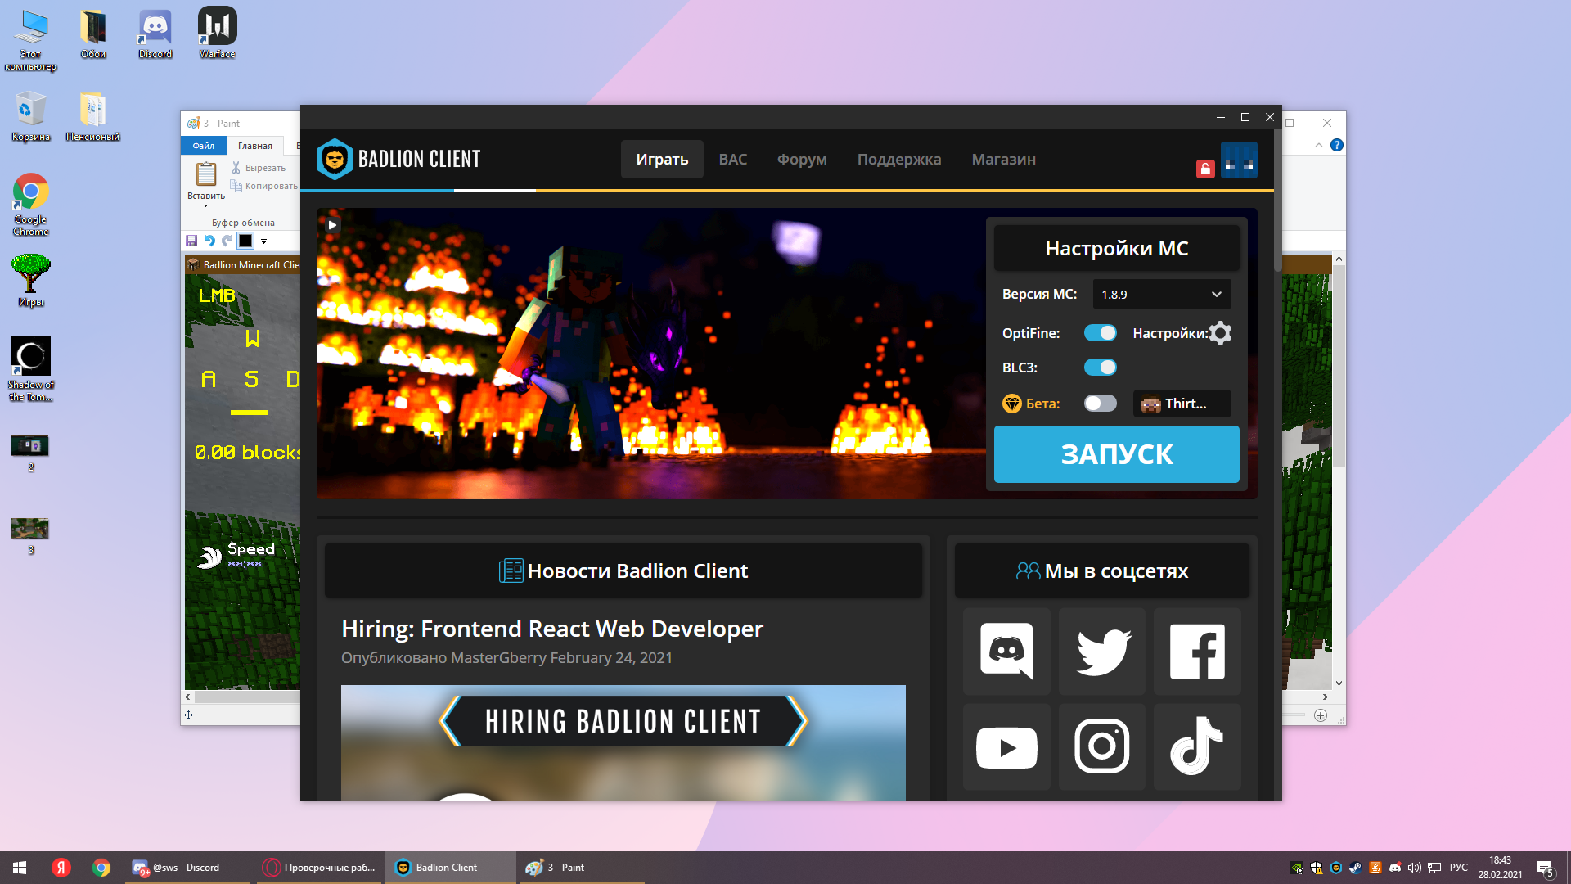Click Paint zoom in plus button

pyautogui.click(x=1321, y=715)
